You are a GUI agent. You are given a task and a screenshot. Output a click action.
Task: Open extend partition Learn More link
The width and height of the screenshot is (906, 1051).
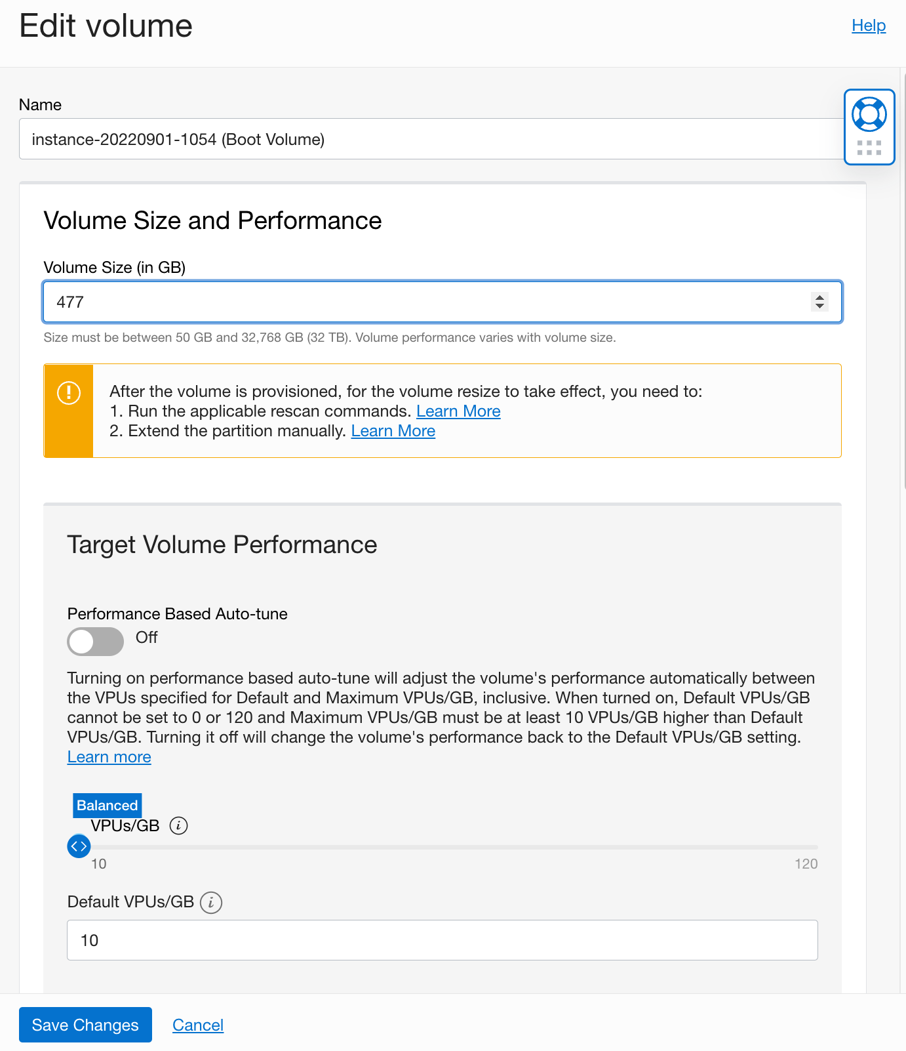point(393,431)
